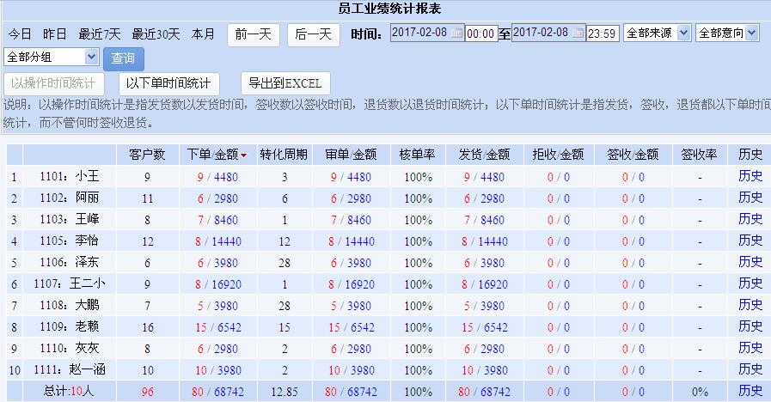Click the end time 23:59 field

point(603,33)
